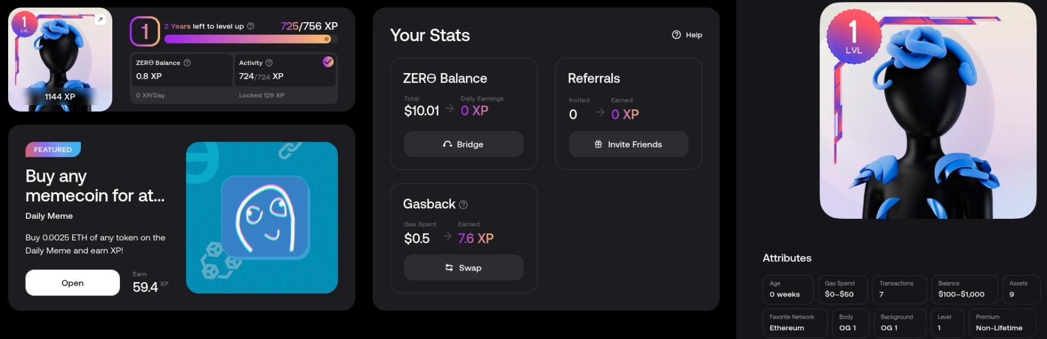Image resolution: width=1047 pixels, height=339 pixels.
Task: Click the Activity info question icon
Action: click(269, 63)
